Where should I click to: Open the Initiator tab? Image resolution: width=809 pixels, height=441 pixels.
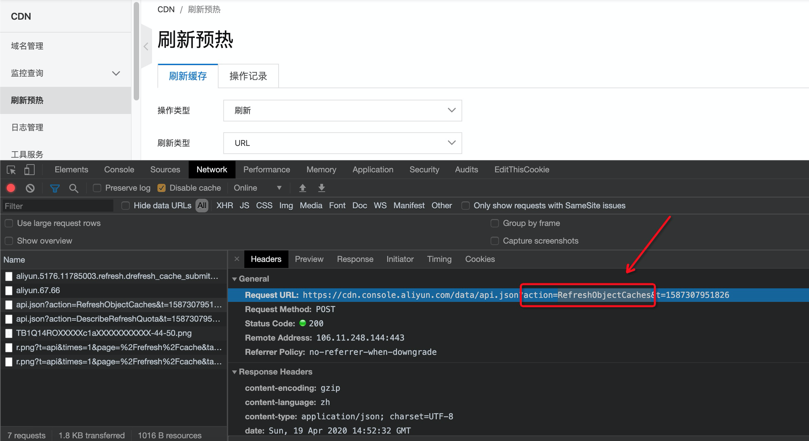(x=400, y=259)
